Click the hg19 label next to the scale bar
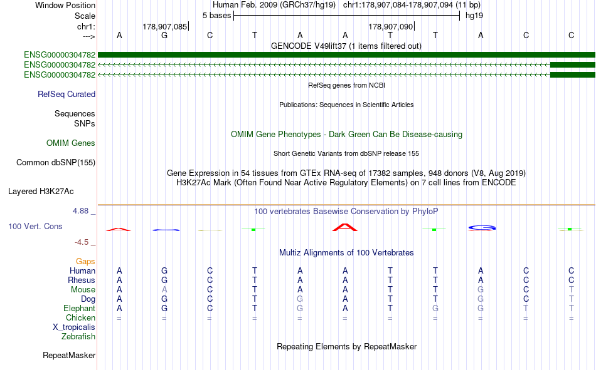596x370 pixels. click(474, 16)
